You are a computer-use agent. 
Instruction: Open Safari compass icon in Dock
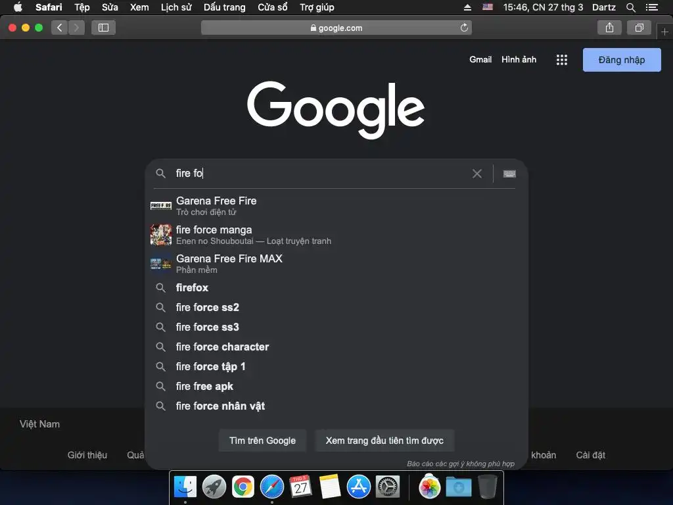(x=271, y=487)
